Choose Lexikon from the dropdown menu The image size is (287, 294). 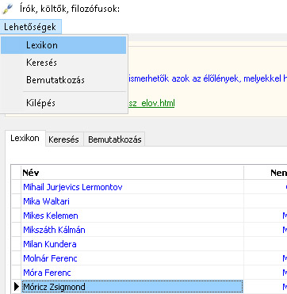(x=63, y=45)
